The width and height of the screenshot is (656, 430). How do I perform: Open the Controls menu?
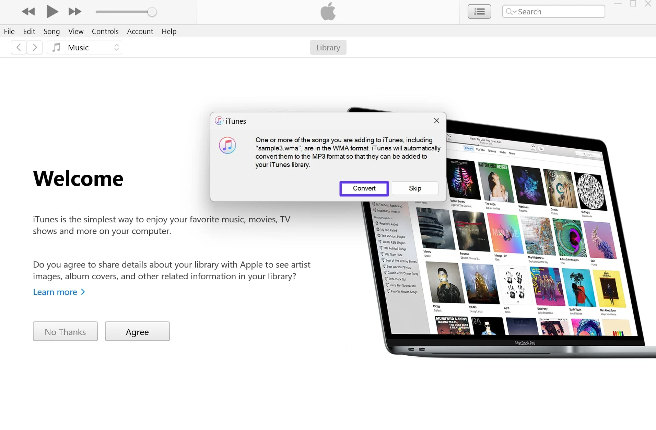pyautogui.click(x=105, y=31)
